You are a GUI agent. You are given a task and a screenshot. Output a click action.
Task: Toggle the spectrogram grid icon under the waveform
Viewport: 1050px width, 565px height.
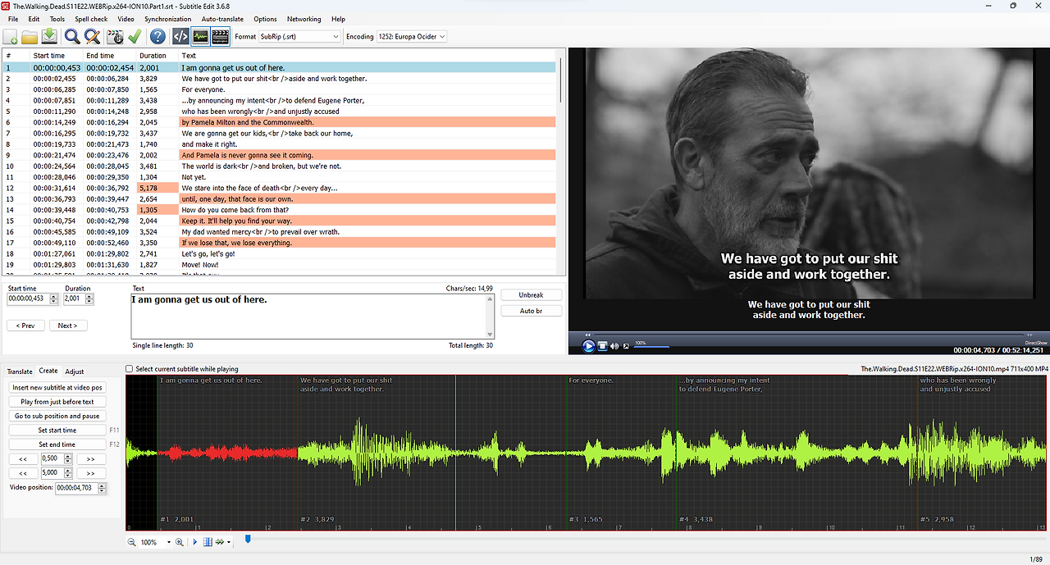pos(208,542)
